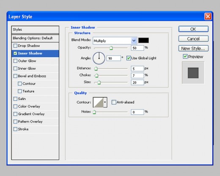
Task: Click the Distance value field
Action: (137, 69)
